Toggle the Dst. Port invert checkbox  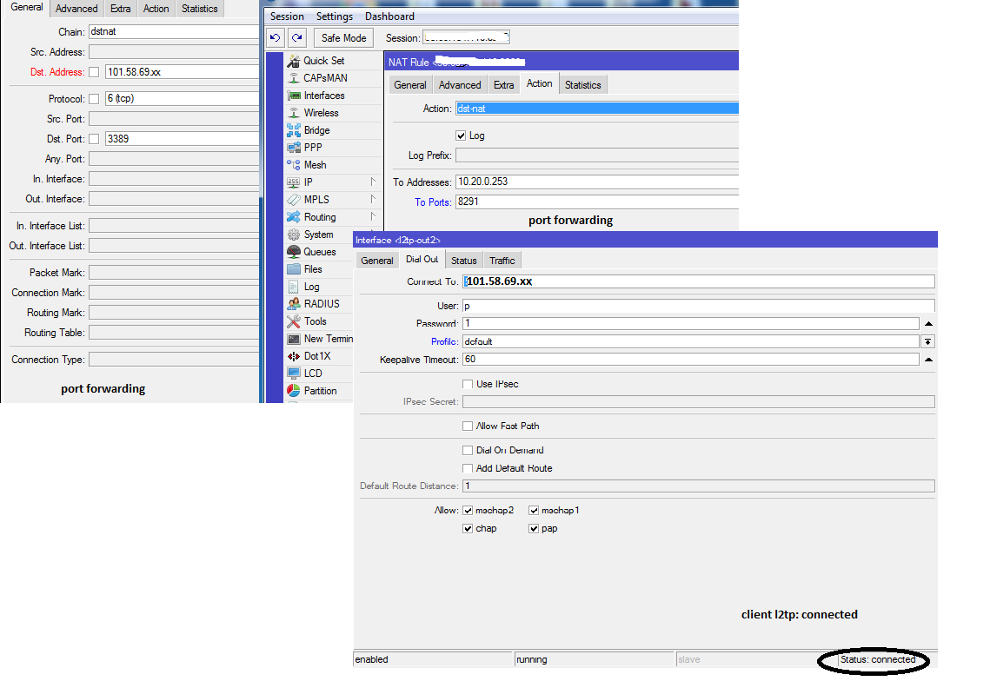[94, 139]
